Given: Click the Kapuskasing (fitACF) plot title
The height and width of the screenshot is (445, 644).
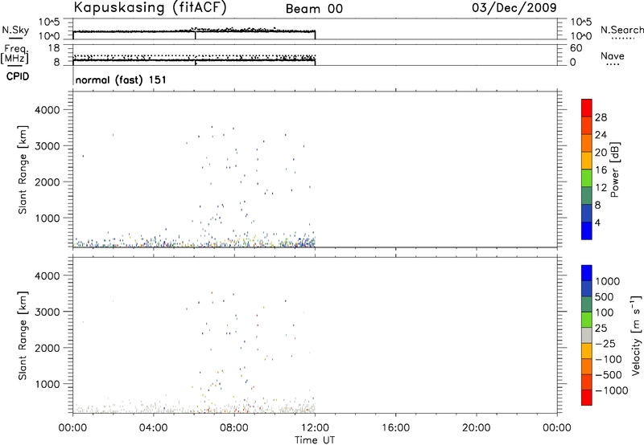Looking at the screenshot, I should coord(150,7).
